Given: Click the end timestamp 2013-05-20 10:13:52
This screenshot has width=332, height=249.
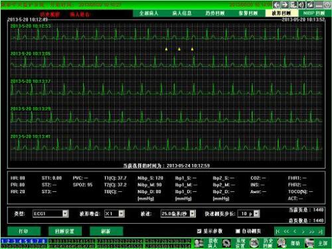Looking at the screenshot, I should [303, 19].
